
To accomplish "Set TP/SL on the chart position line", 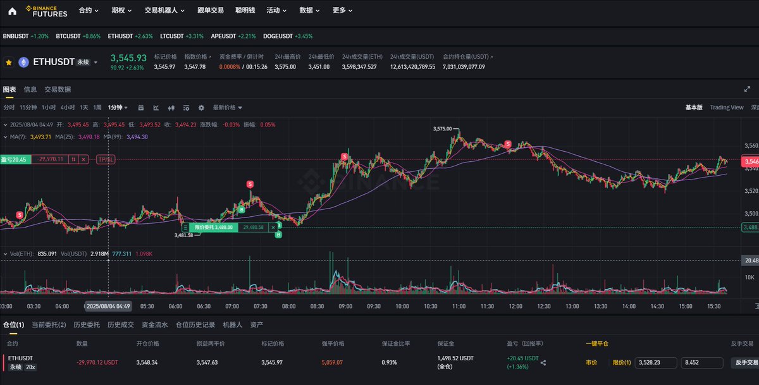I will pos(104,159).
